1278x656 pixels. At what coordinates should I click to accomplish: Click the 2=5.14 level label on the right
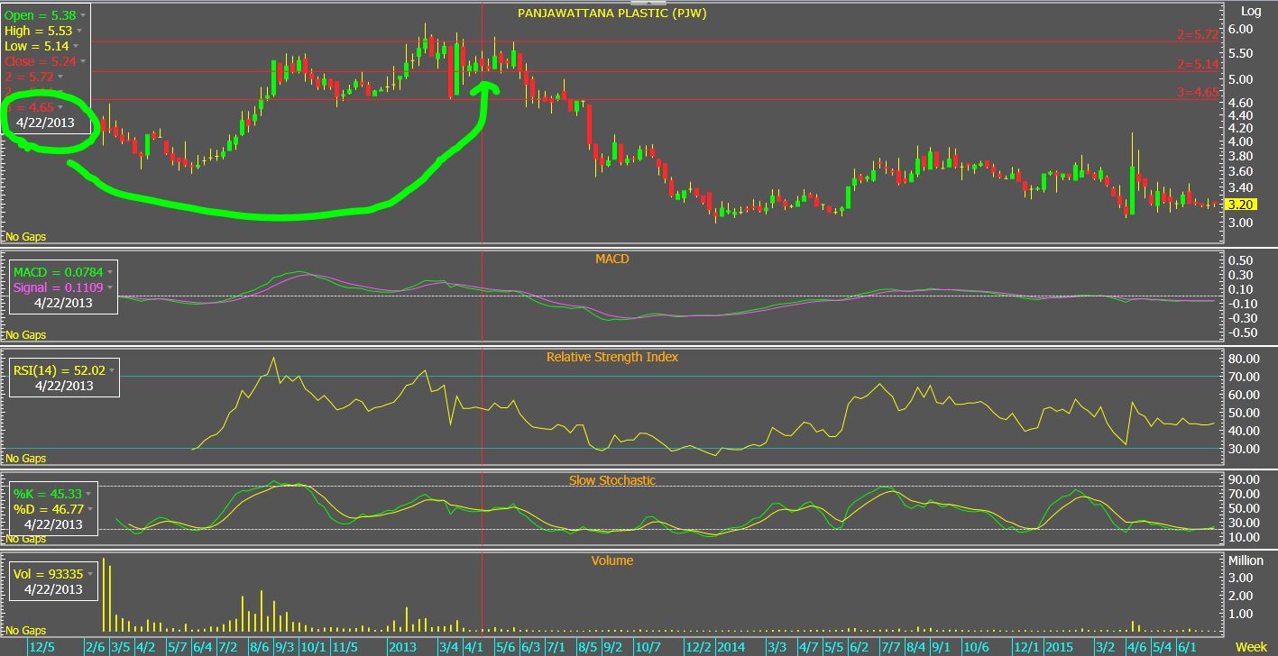tap(1198, 64)
